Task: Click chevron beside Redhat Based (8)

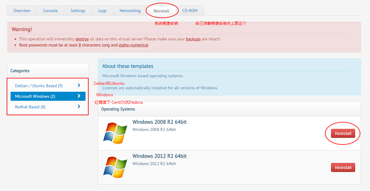Action: coord(79,107)
